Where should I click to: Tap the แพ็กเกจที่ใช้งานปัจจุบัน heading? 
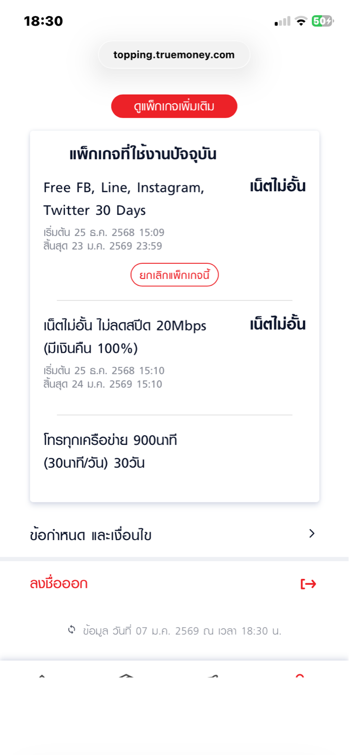(143, 155)
